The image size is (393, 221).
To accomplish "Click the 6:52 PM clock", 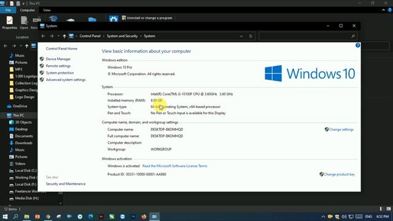I will pyautogui.click(x=383, y=217).
